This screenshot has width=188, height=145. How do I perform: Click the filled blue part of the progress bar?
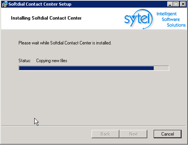86,68
